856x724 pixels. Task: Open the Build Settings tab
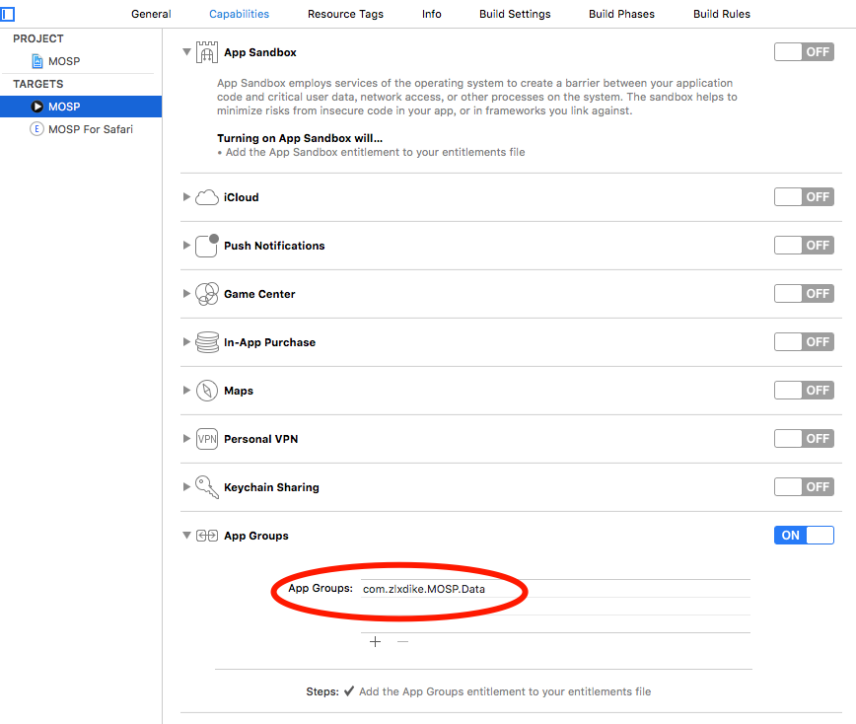pyautogui.click(x=515, y=14)
